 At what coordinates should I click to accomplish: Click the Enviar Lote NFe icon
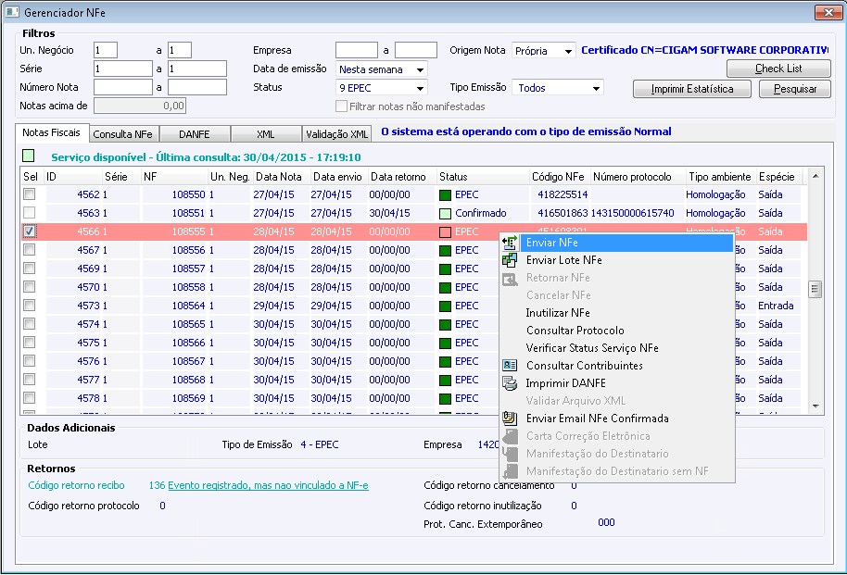[x=510, y=260]
